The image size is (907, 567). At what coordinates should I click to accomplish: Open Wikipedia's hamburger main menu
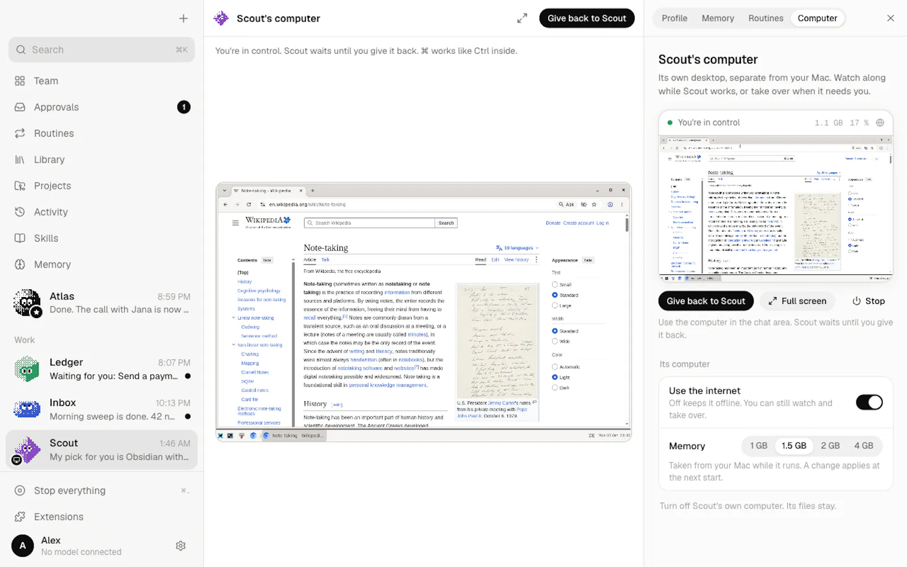coord(235,223)
